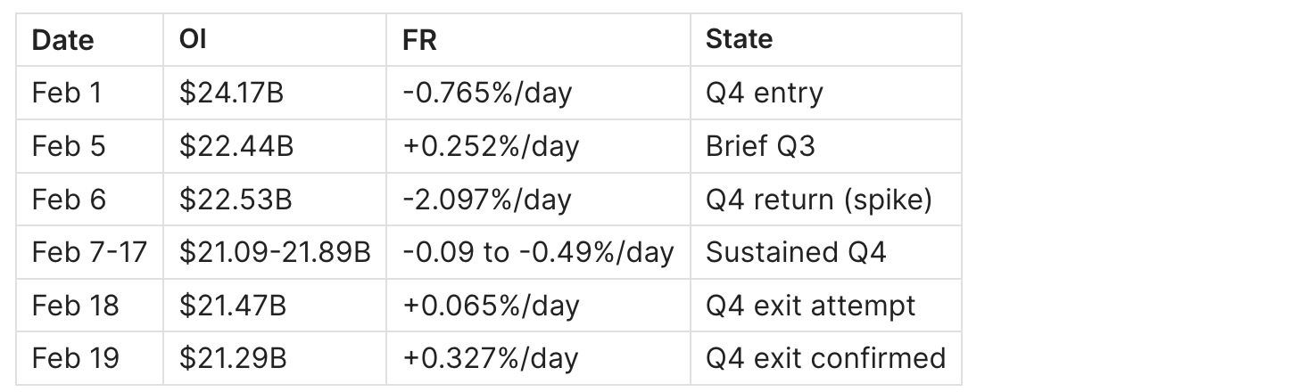Click the FR column header

pos(419,40)
